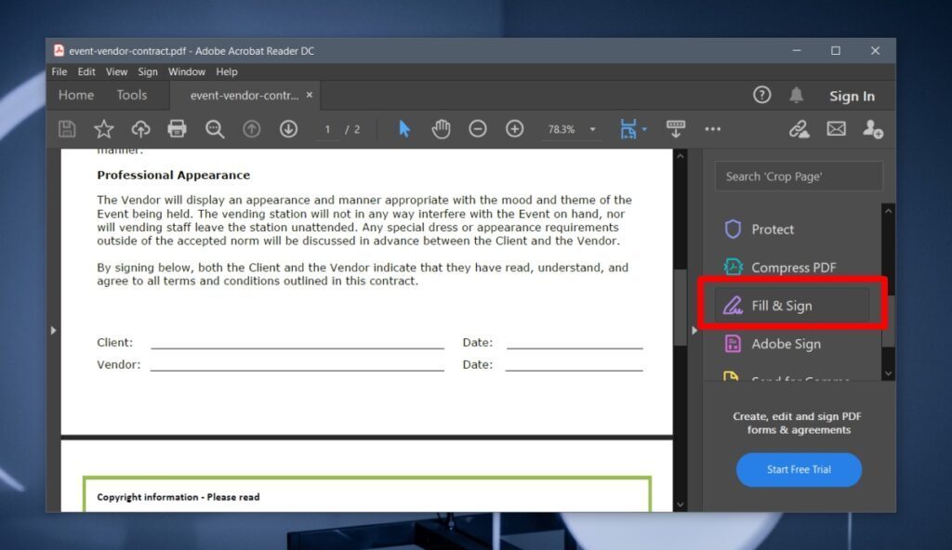Switch to the Home tab
The width and height of the screenshot is (952, 550).
tap(75, 95)
